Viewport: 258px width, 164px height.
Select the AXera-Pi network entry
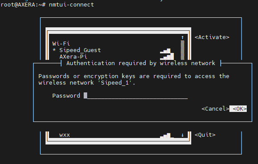[x=114, y=57]
